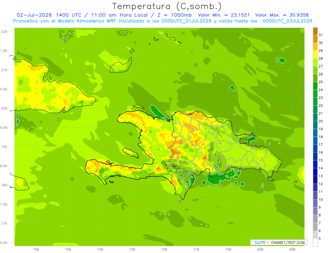Select the '02-Jul-2026' forecast date text

pos(35,15)
